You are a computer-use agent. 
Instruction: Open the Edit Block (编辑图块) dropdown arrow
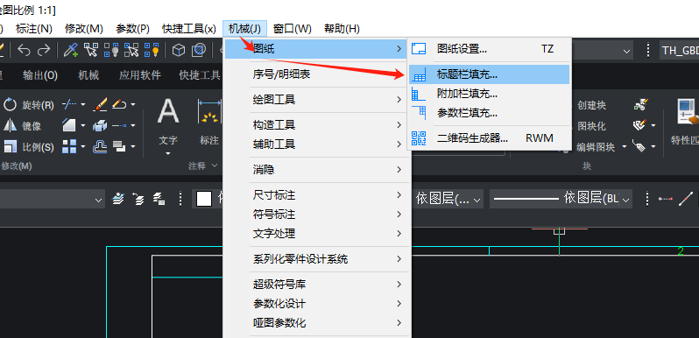[x=624, y=146]
